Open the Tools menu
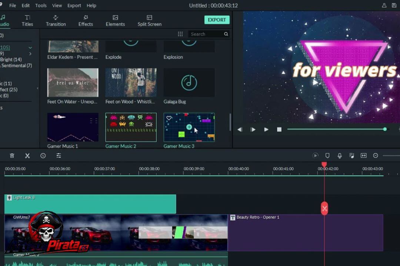The width and height of the screenshot is (400, 266). click(41, 5)
